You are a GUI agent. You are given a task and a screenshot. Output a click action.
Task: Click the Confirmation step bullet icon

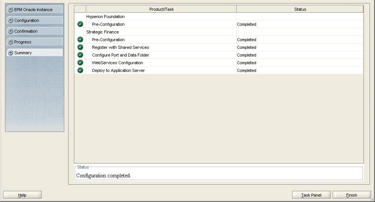[x=10, y=31]
